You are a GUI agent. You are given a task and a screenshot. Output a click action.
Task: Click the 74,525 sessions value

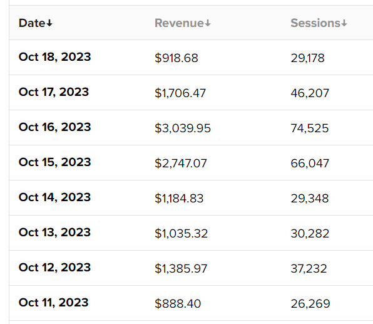(x=310, y=128)
